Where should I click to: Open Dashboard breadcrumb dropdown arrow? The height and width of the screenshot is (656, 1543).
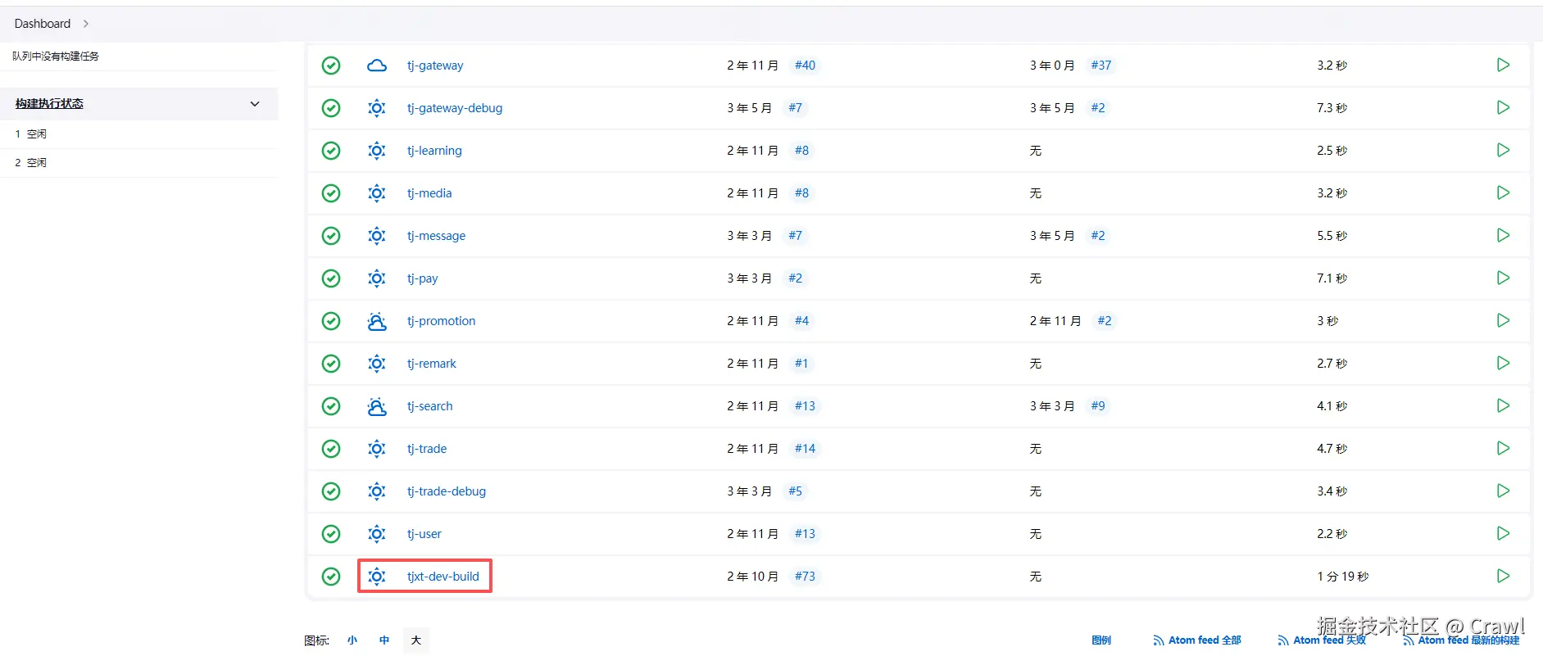pos(86,24)
